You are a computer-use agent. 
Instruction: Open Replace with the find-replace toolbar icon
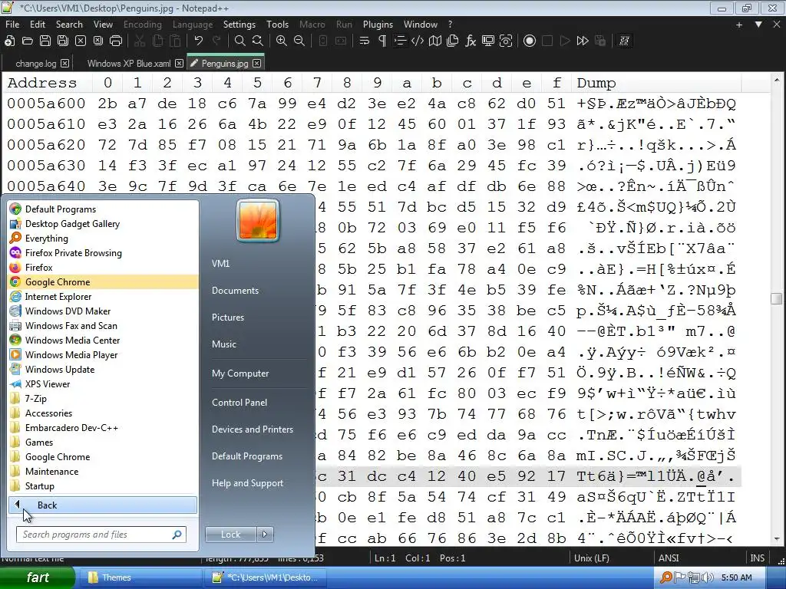[x=258, y=41]
